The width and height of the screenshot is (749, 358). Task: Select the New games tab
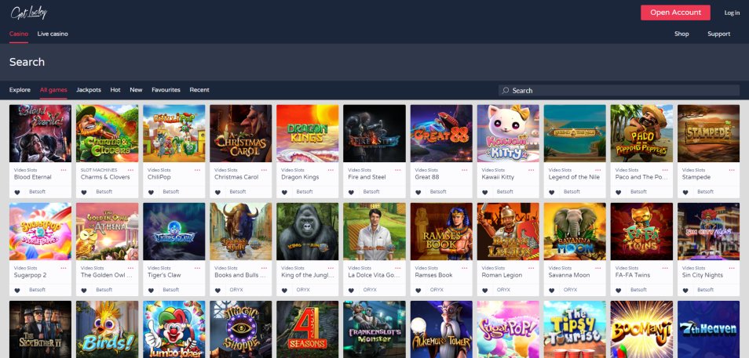136,89
